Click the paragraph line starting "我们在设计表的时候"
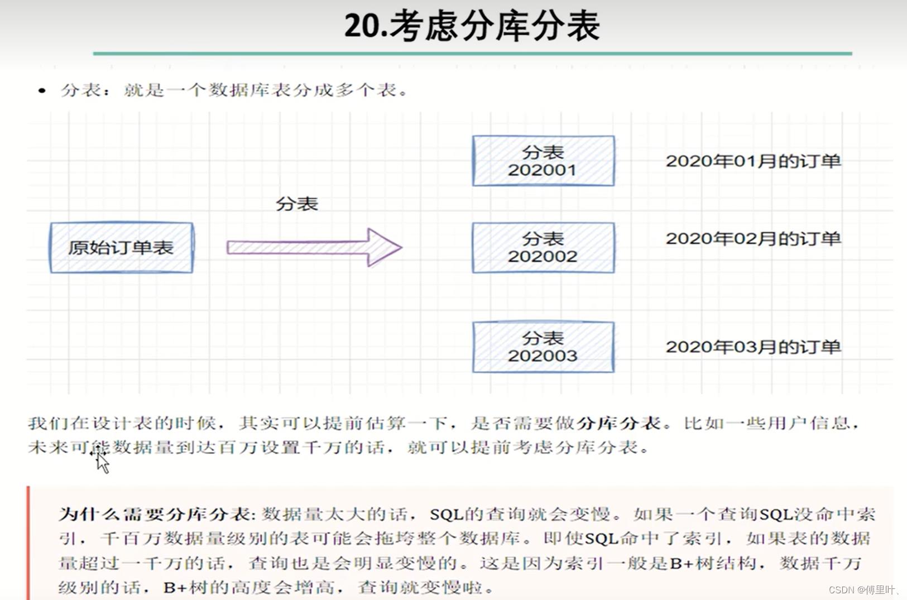907x600 pixels. tap(444, 423)
